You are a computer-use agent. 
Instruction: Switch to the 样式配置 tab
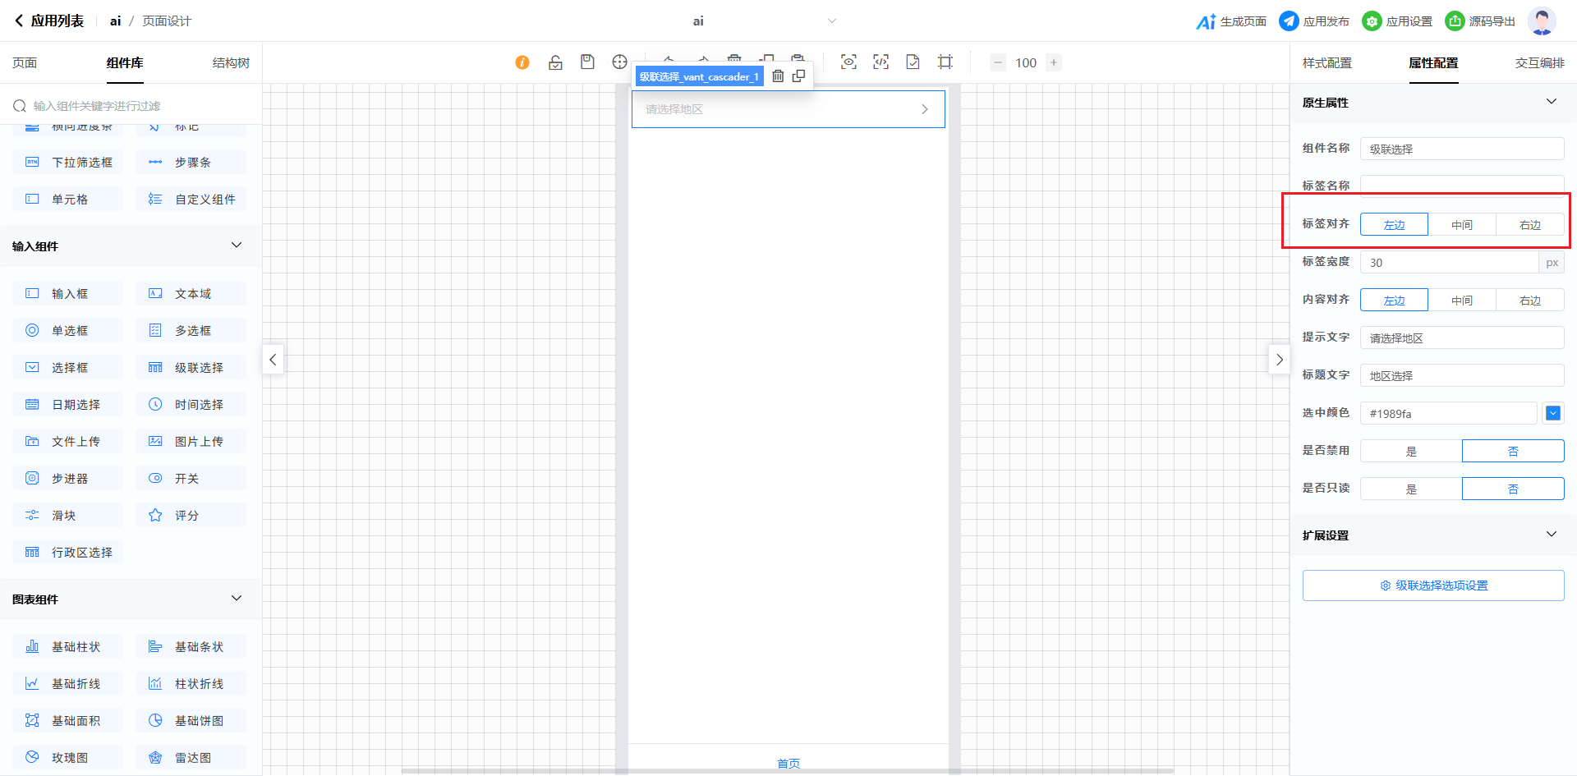1326,63
